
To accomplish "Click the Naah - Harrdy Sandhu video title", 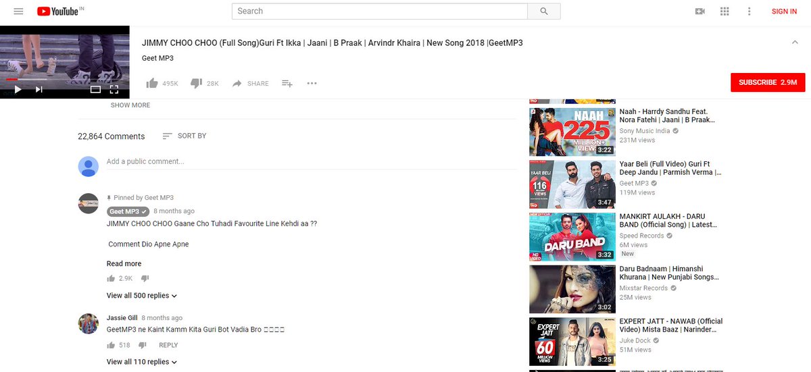I will (x=667, y=115).
